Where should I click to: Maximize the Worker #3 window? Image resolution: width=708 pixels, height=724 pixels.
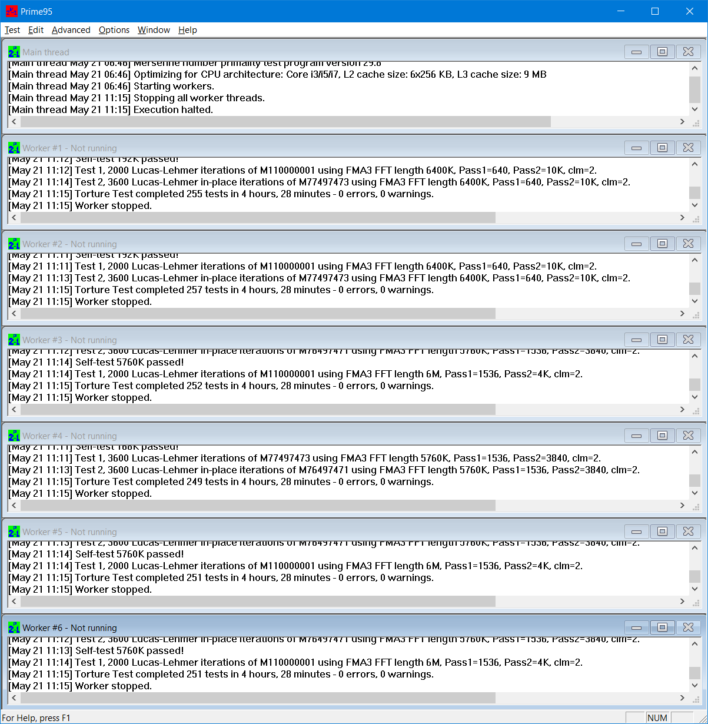click(x=662, y=340)
